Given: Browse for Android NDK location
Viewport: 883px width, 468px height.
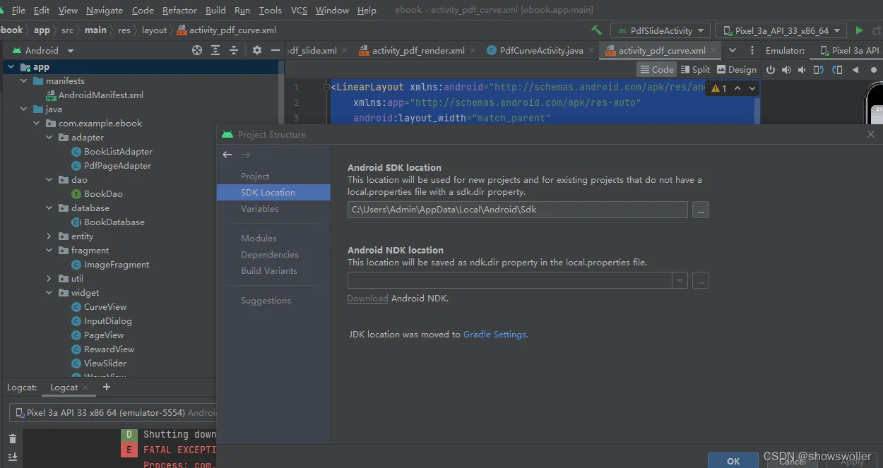Looking at the screenshot, I should pos(700,280).
